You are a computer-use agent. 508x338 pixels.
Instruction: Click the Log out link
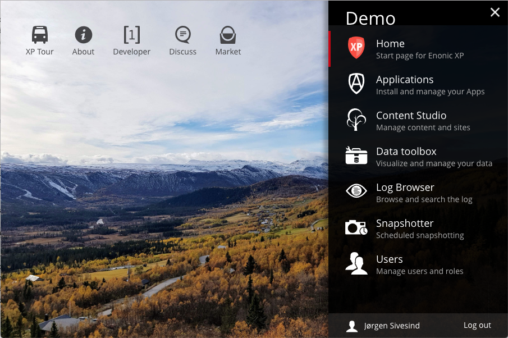477,325
